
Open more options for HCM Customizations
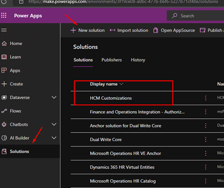point(205,98)
